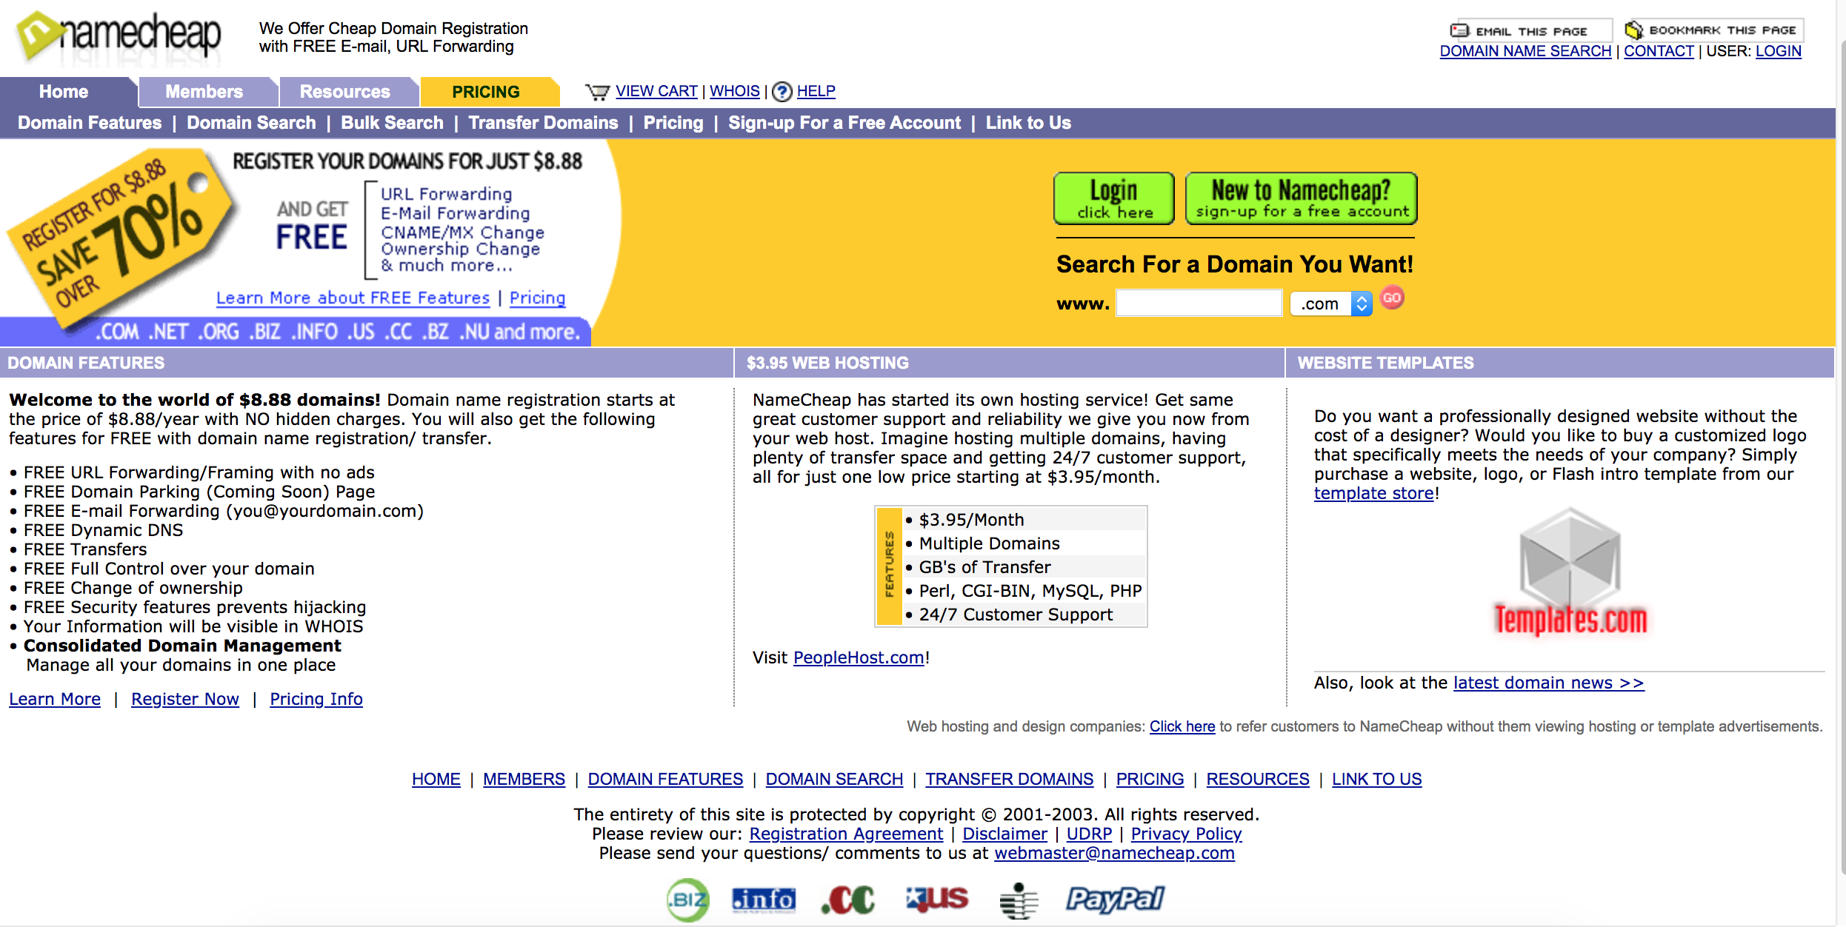Click the .info logo at page bottom
This screenshot has width=1846, height=927.
pyautogui.click(x=763, y=900)
